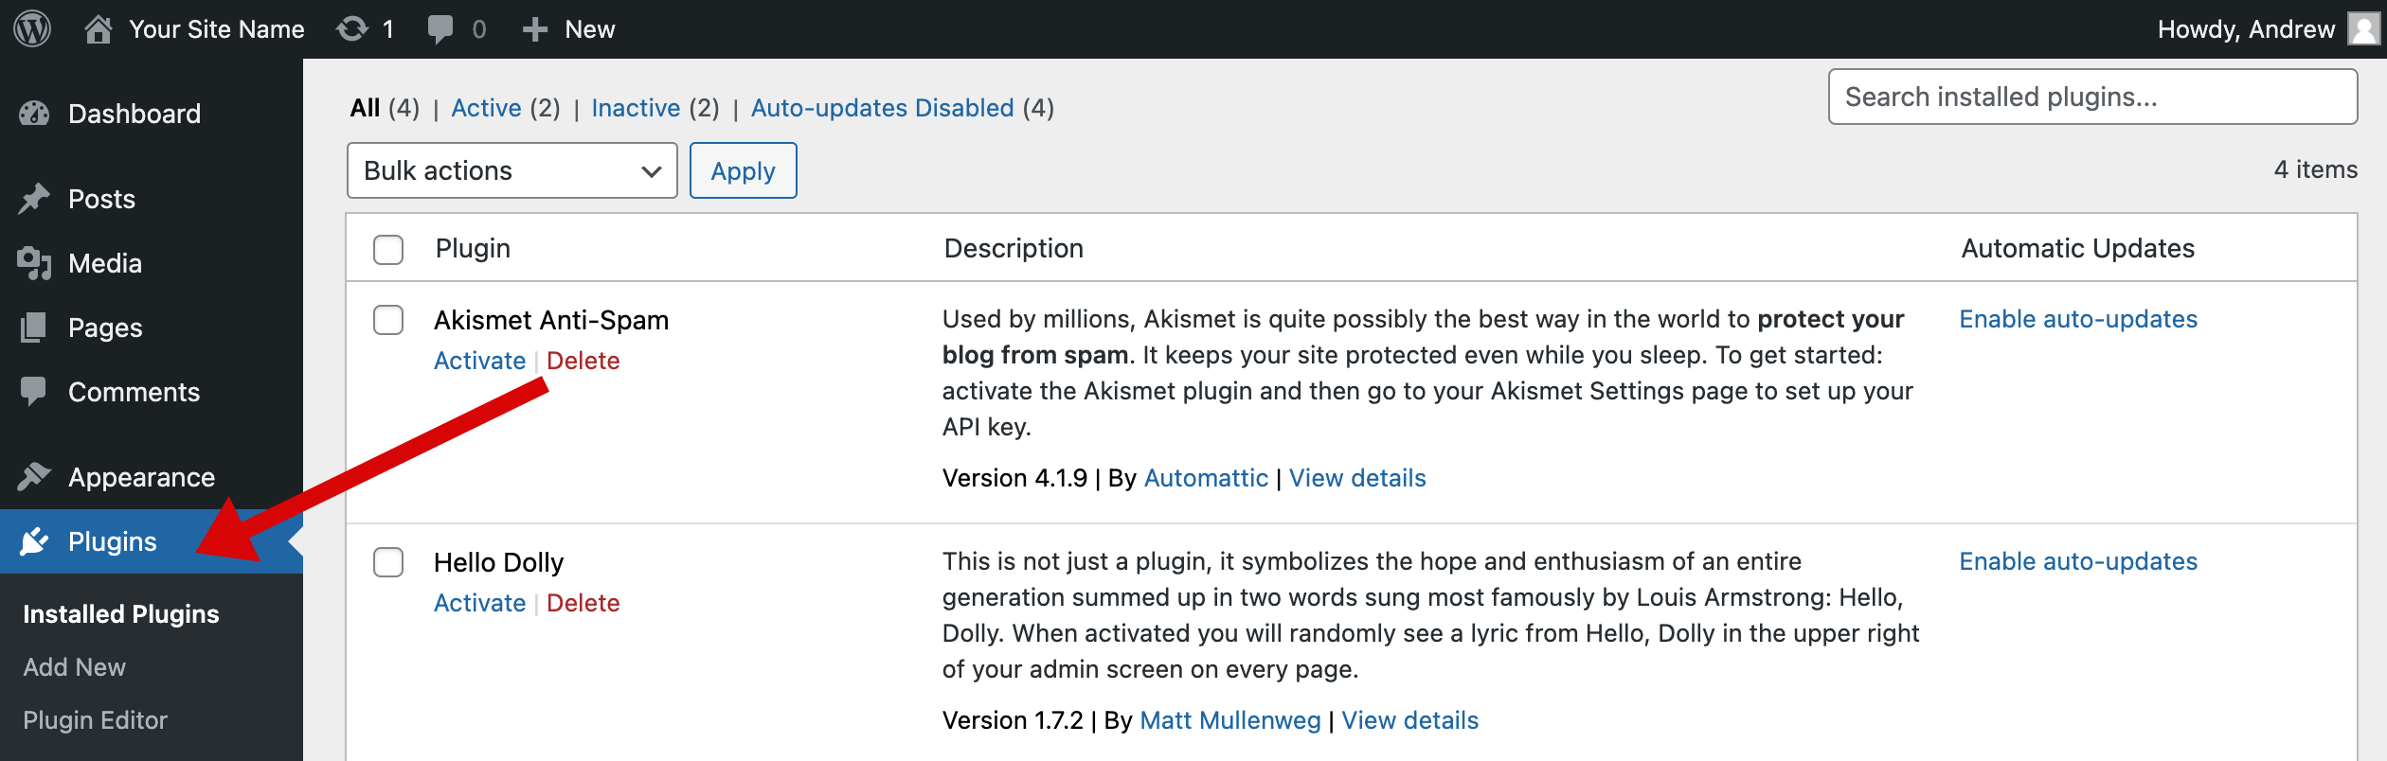Check the Akismet Anti-Spam checkbox
The image size is (2387, 761).
pyautogui.click(x=388, y=320)
